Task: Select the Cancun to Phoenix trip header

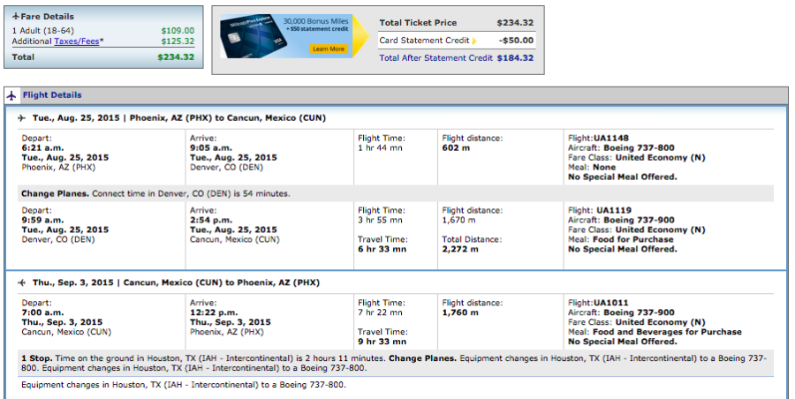Action: (x=177, y=283)
